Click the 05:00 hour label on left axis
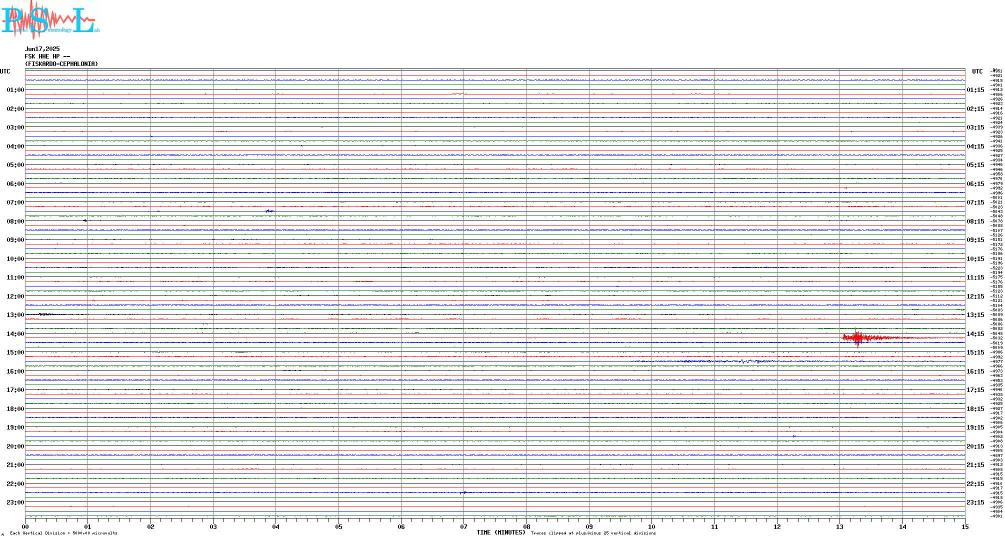 pos(15,165)
